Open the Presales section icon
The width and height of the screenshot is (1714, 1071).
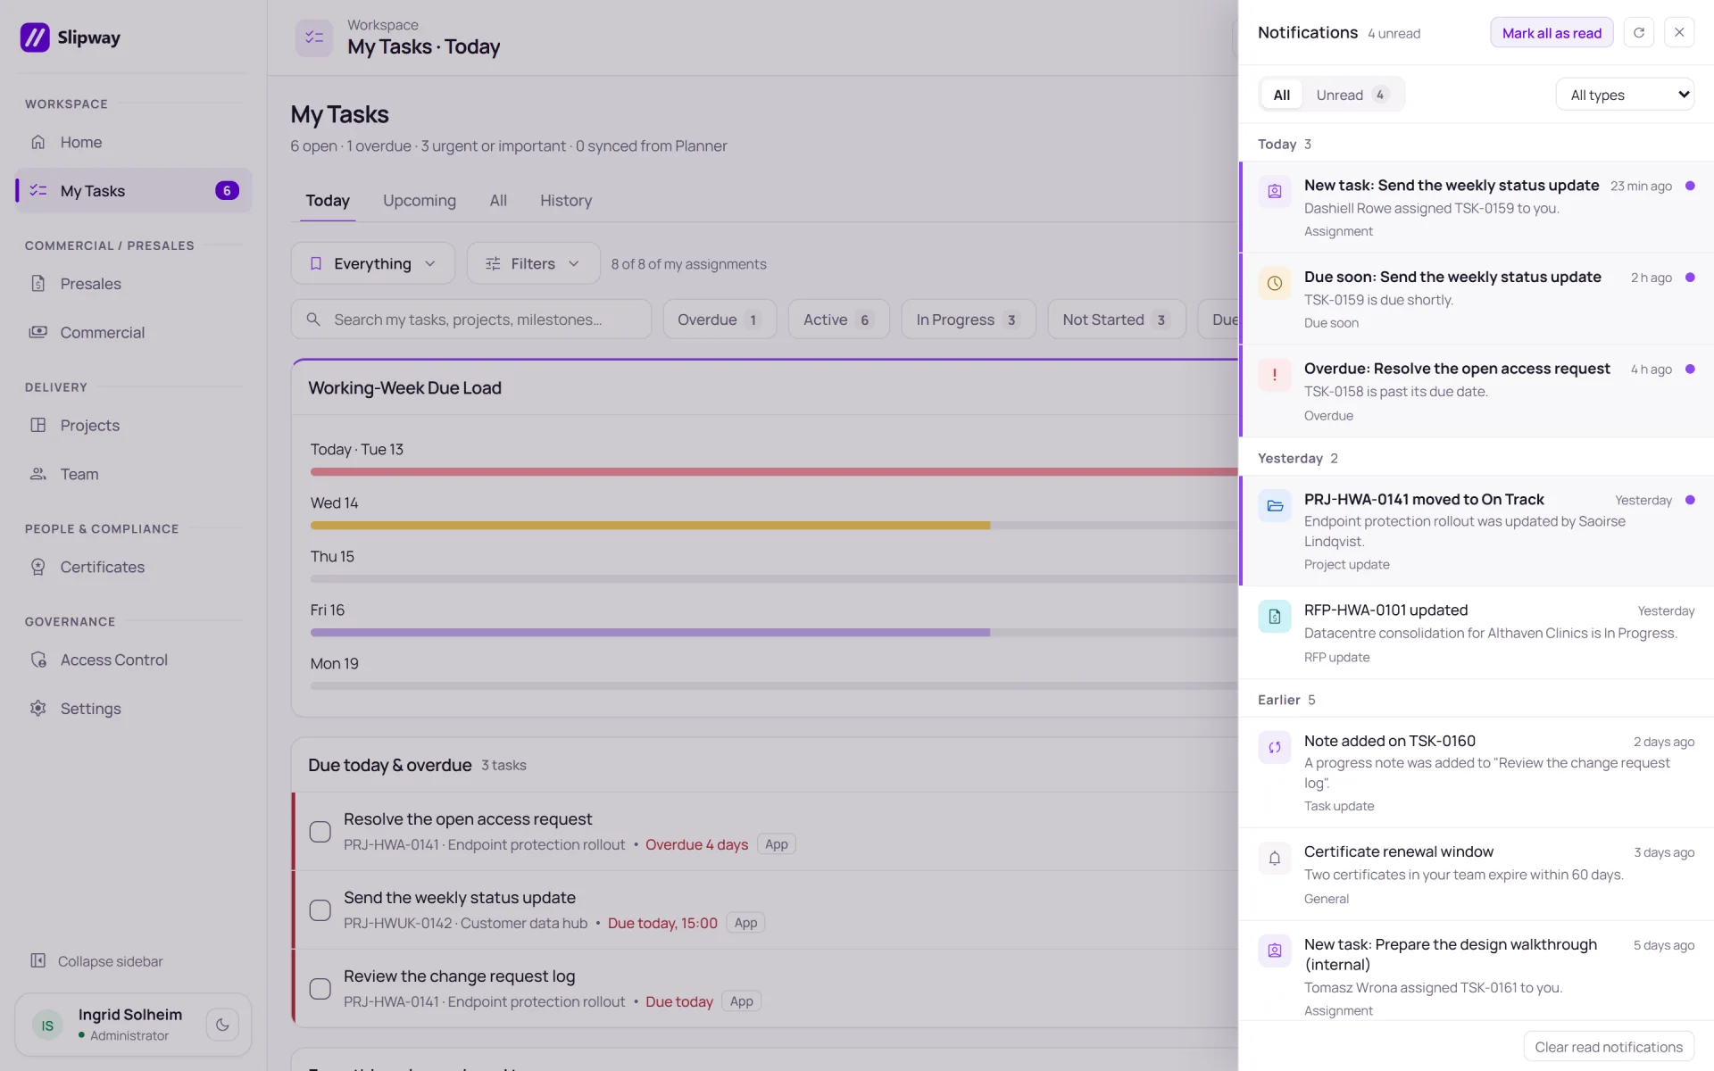click(x=37, y=284)
